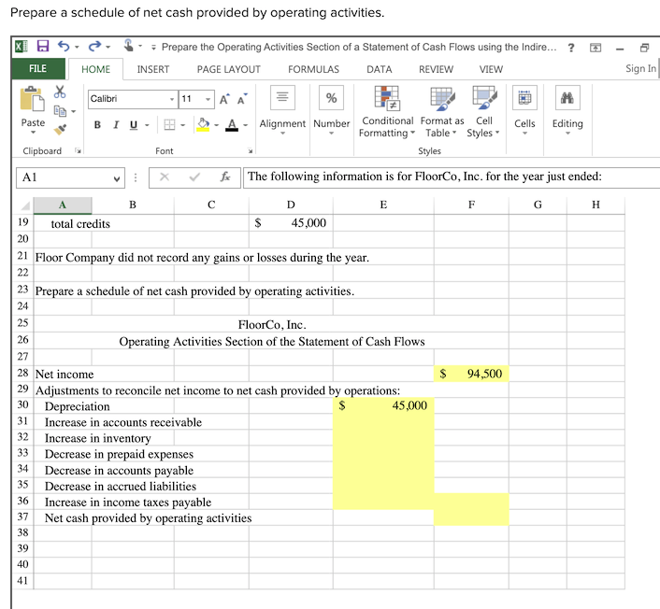The height and width of the screenshot is (609, 660).
Task: Open the font size 11 dropdown
Action: (208, 99)
